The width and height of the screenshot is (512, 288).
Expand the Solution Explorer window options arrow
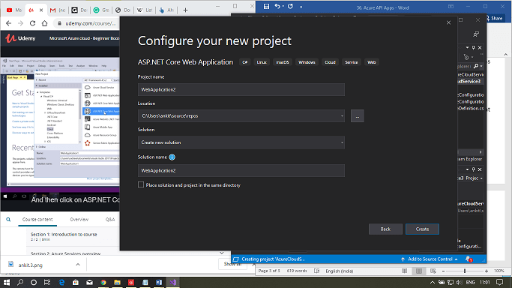(467, 48)
